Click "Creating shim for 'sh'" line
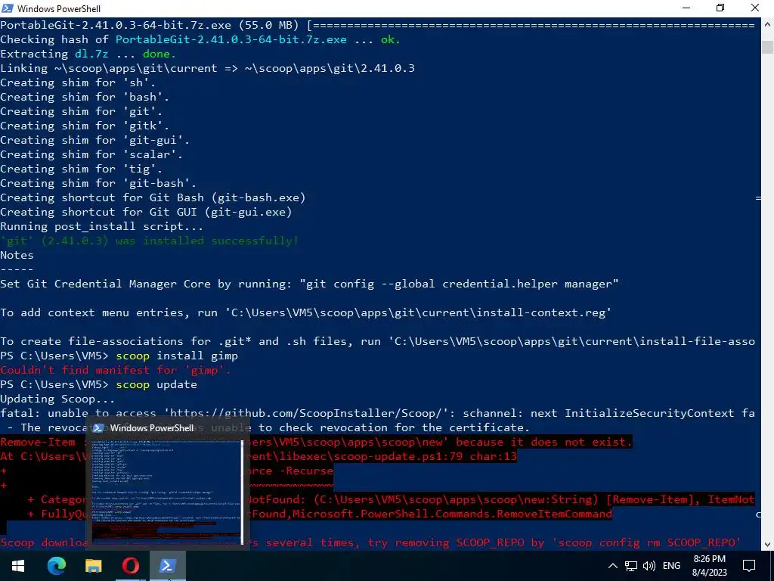This screenshot has width=774, height=581. (78, 82)
